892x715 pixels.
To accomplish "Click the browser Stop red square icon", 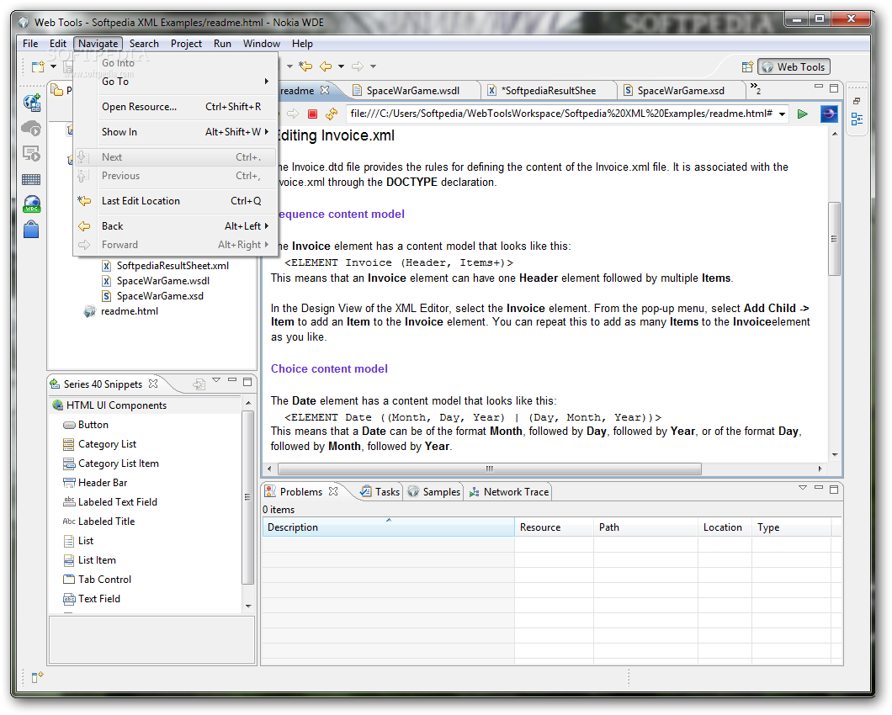I will click(x=312, y=114).
